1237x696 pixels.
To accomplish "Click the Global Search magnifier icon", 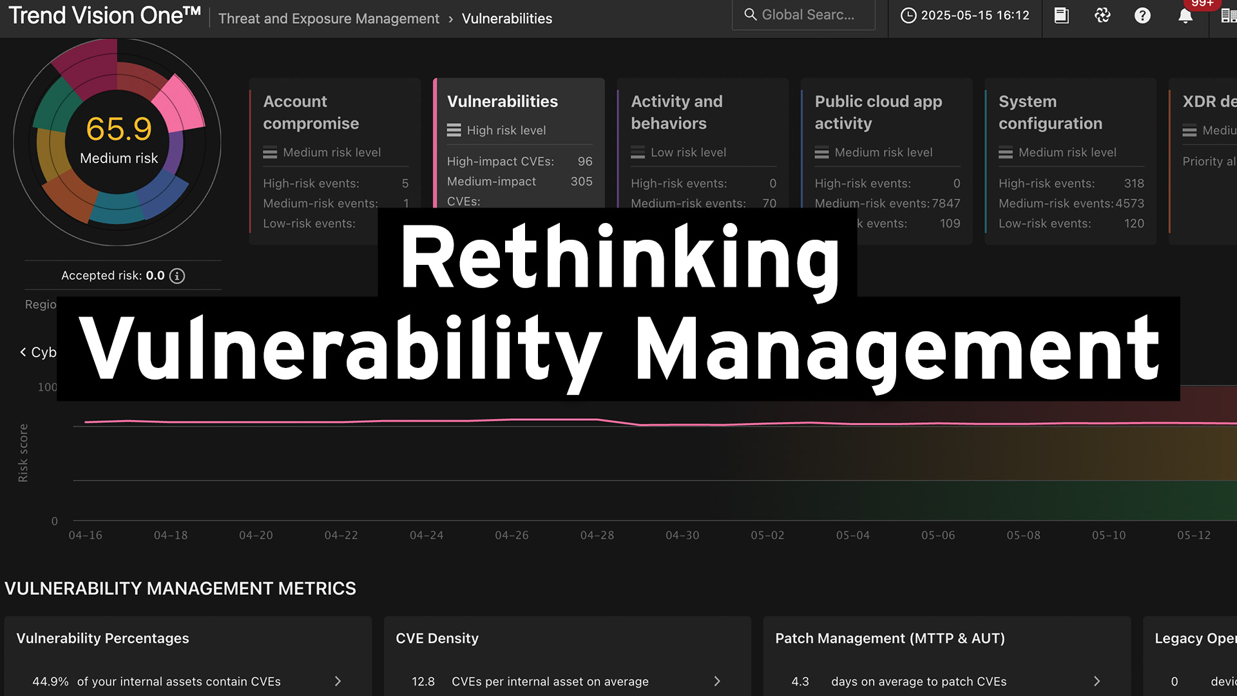I will pyautogui.click(x=750, y=14).
